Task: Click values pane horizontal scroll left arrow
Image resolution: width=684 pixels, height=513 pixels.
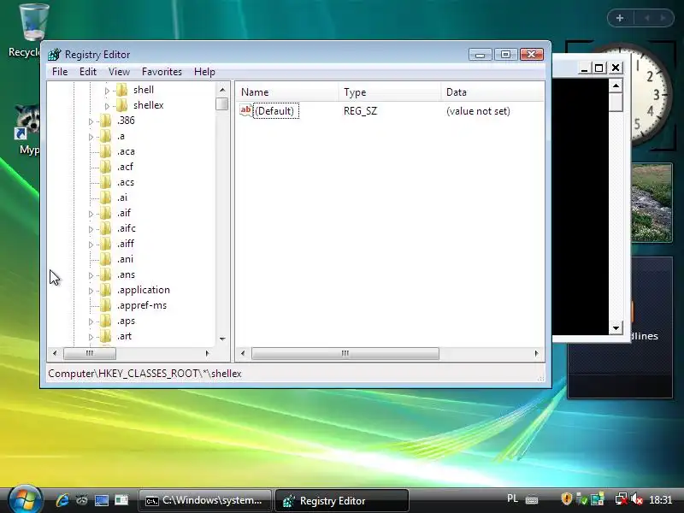Action: pyautogui.click(x=243, y=353)
